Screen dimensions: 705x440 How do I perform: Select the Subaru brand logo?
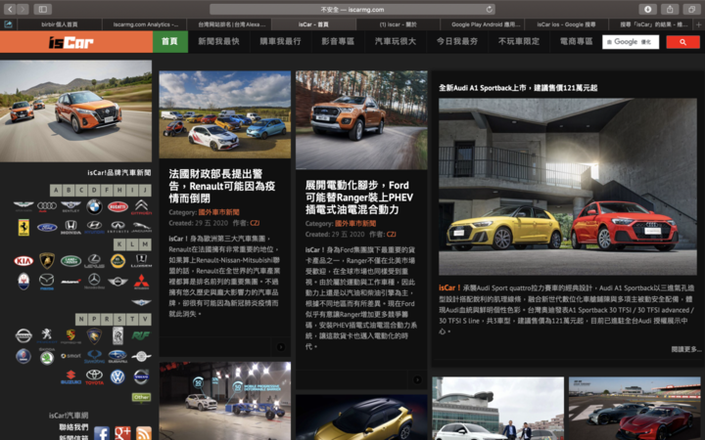pyautogui.click(x=117, y=356)
